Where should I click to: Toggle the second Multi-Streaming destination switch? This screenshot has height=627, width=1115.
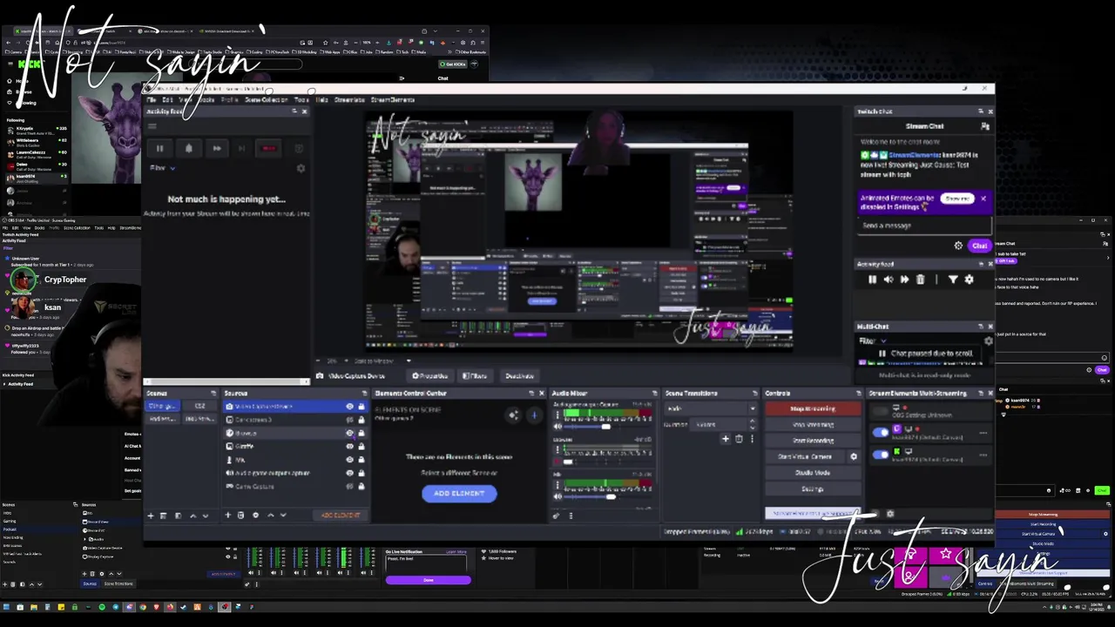click(881, 454)
